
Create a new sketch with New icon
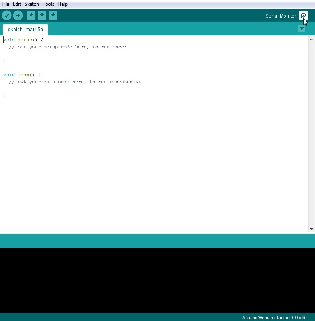pyautogui.click(x=31, y=16)
